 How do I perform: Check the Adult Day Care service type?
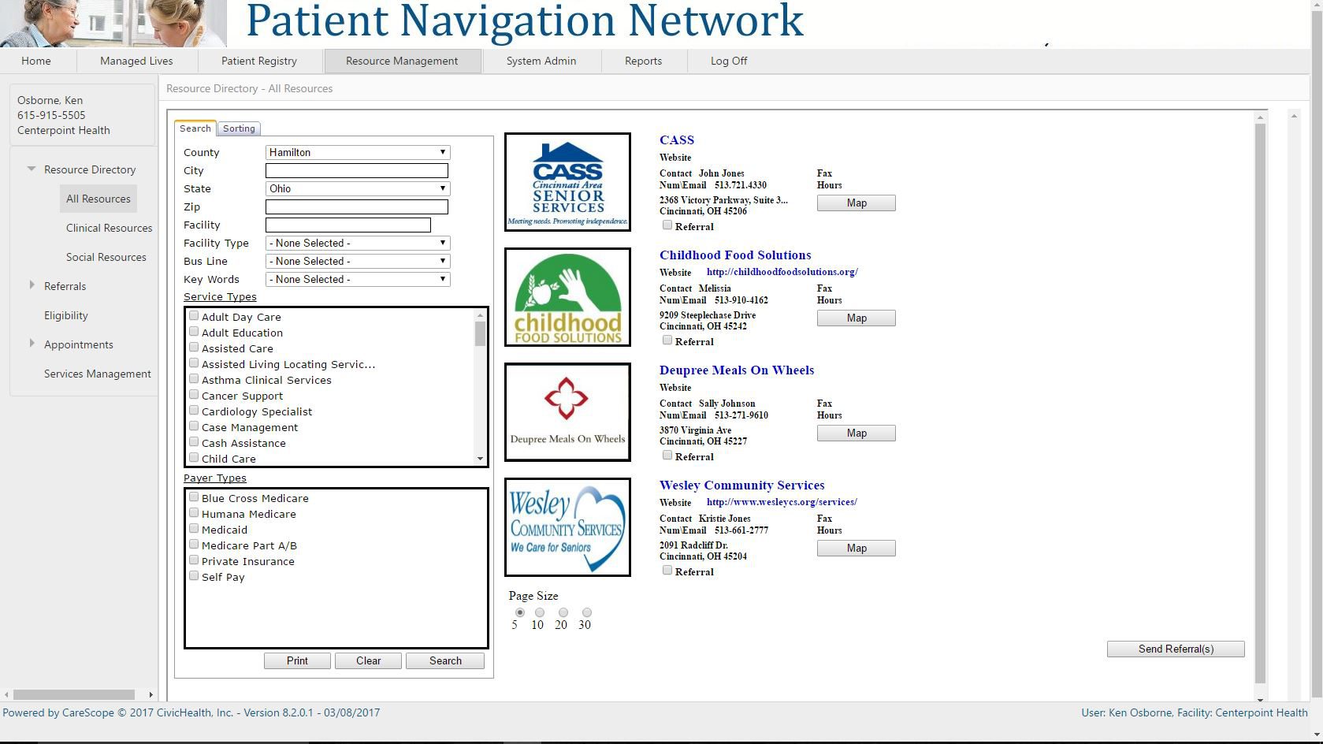coord(194,316)
